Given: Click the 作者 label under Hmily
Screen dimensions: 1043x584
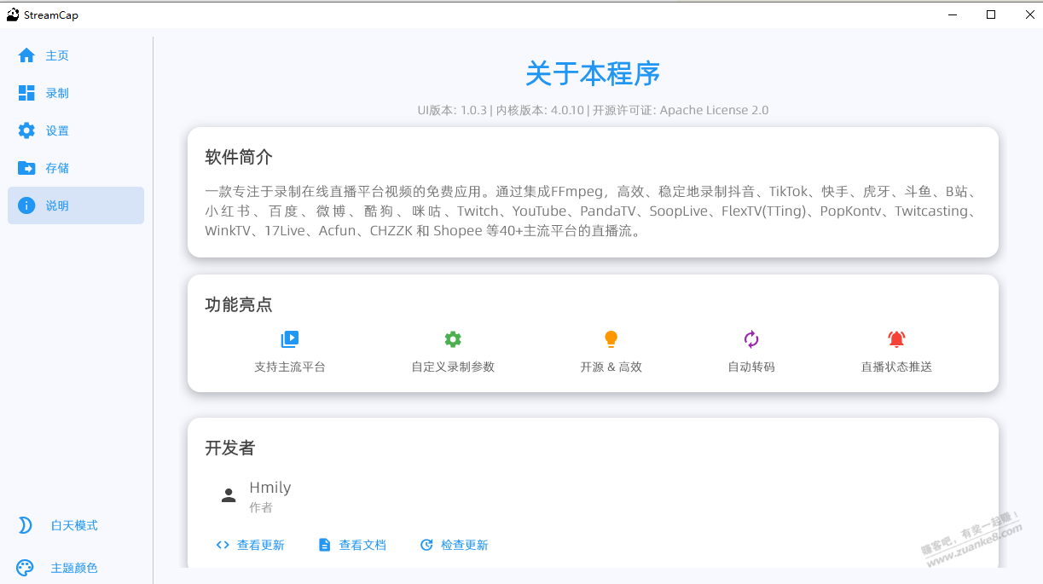Looking at the screenshot, I should tap(261, 507).
